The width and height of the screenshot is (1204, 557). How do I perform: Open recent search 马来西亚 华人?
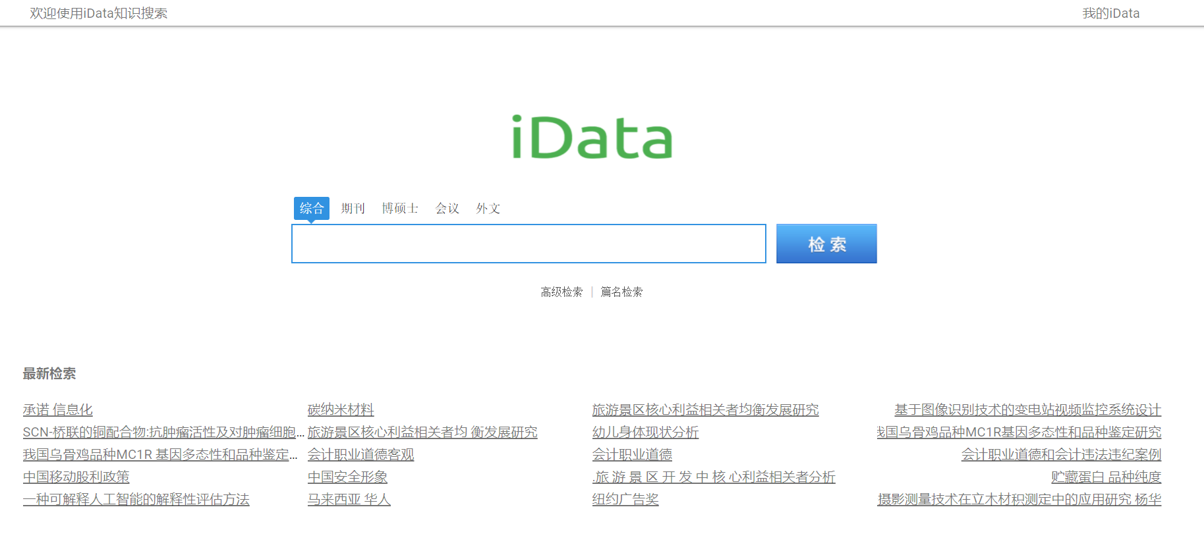349,499
